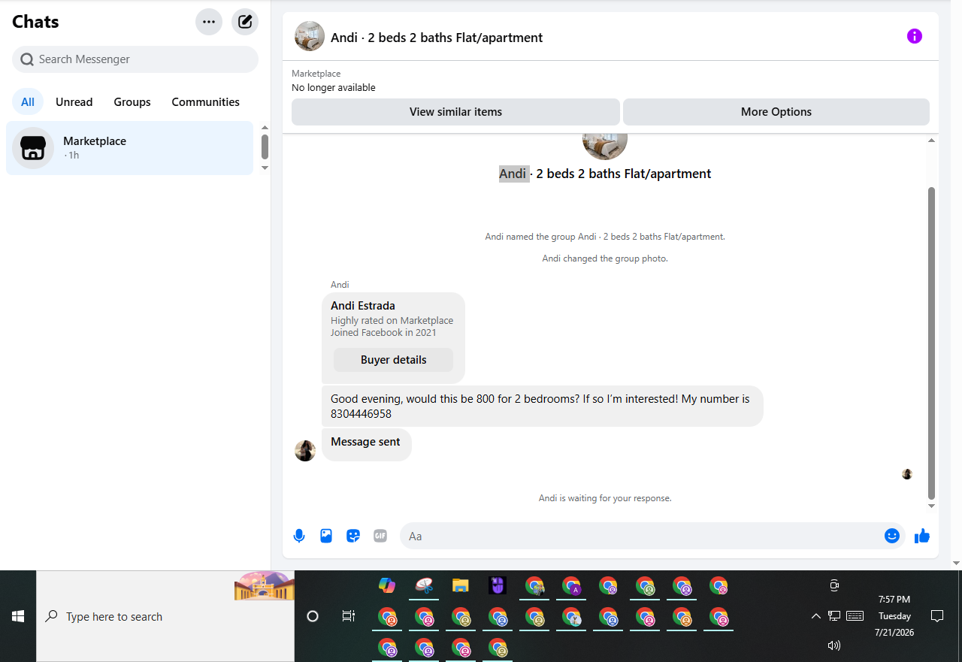Switch to the Groups tab
This screenshot has height=662, width=962.
point(132,101)
